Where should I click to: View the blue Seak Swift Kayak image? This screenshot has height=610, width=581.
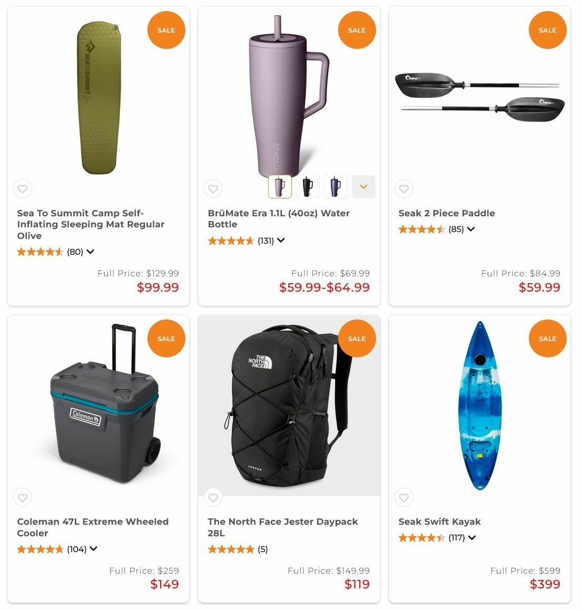(x=480, y=405)
